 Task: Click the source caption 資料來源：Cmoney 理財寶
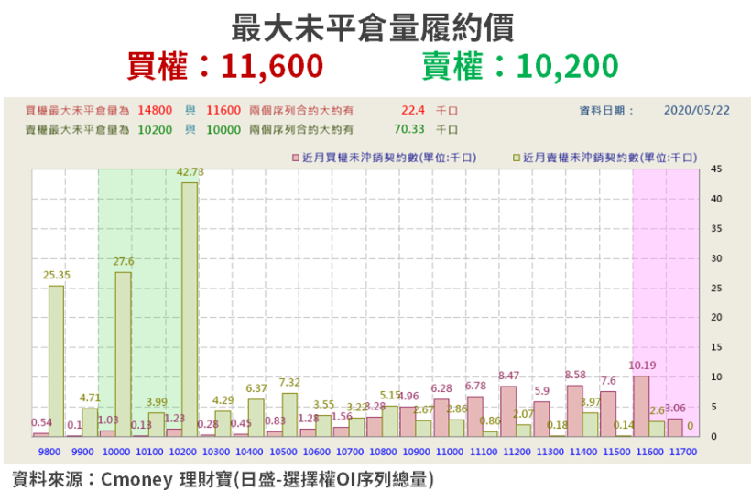[122, 479]
